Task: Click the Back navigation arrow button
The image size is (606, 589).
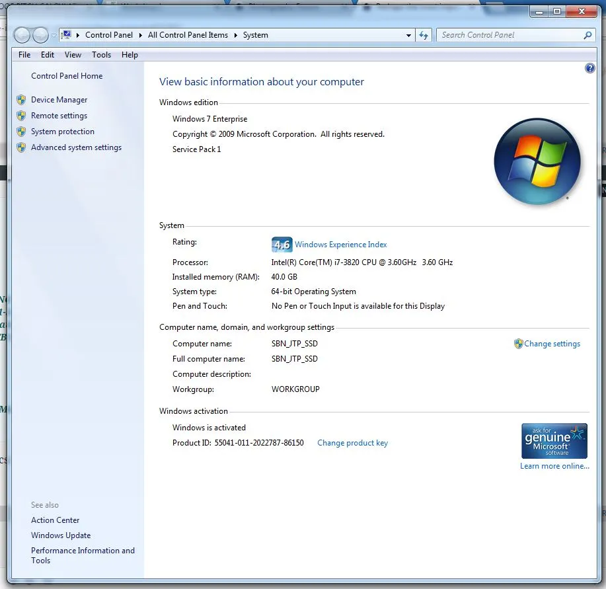Action: (22, 36)
